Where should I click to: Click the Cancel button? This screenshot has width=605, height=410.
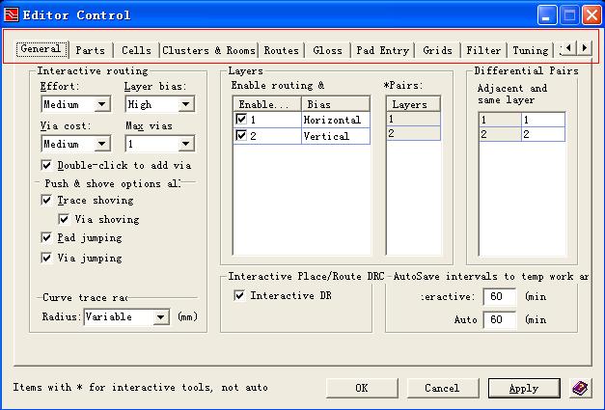tap(442, 388)
